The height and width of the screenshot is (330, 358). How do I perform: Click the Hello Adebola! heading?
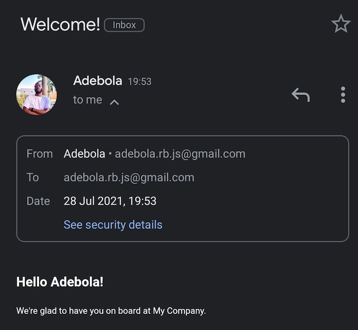[x=60, y=281]
